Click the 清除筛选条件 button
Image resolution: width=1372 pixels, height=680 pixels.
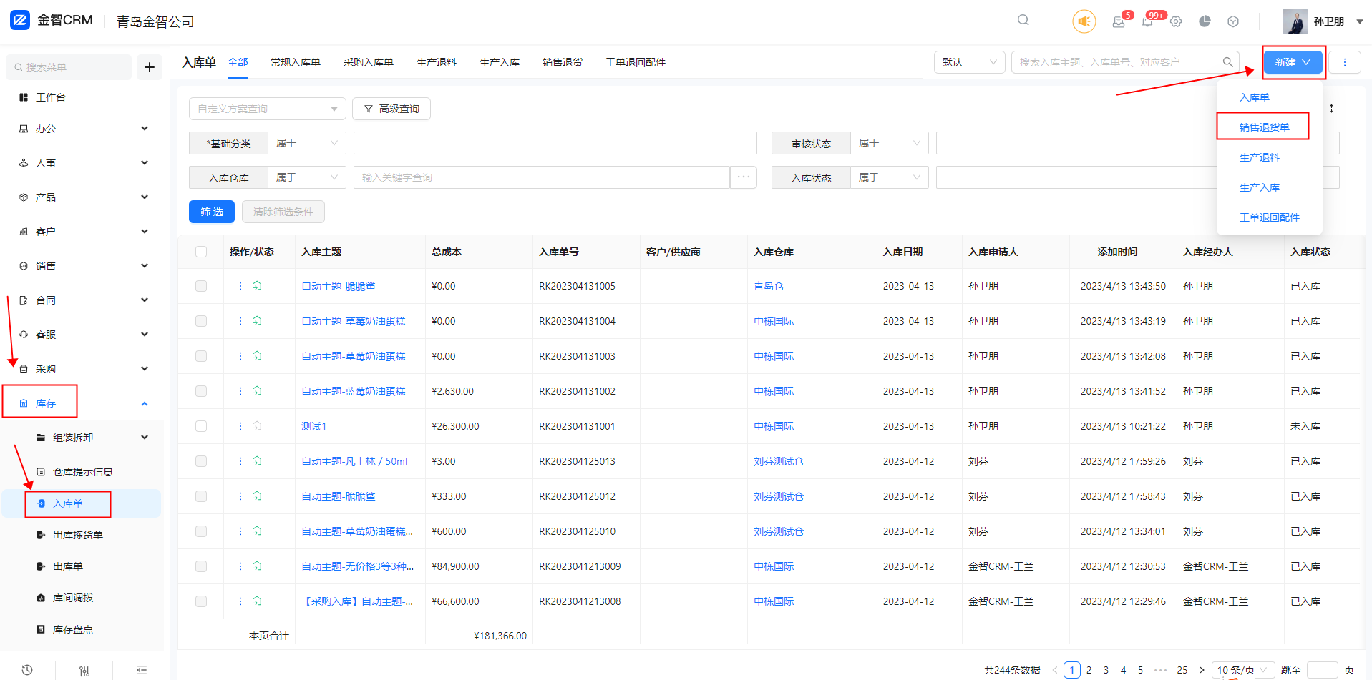click(283, 212)
